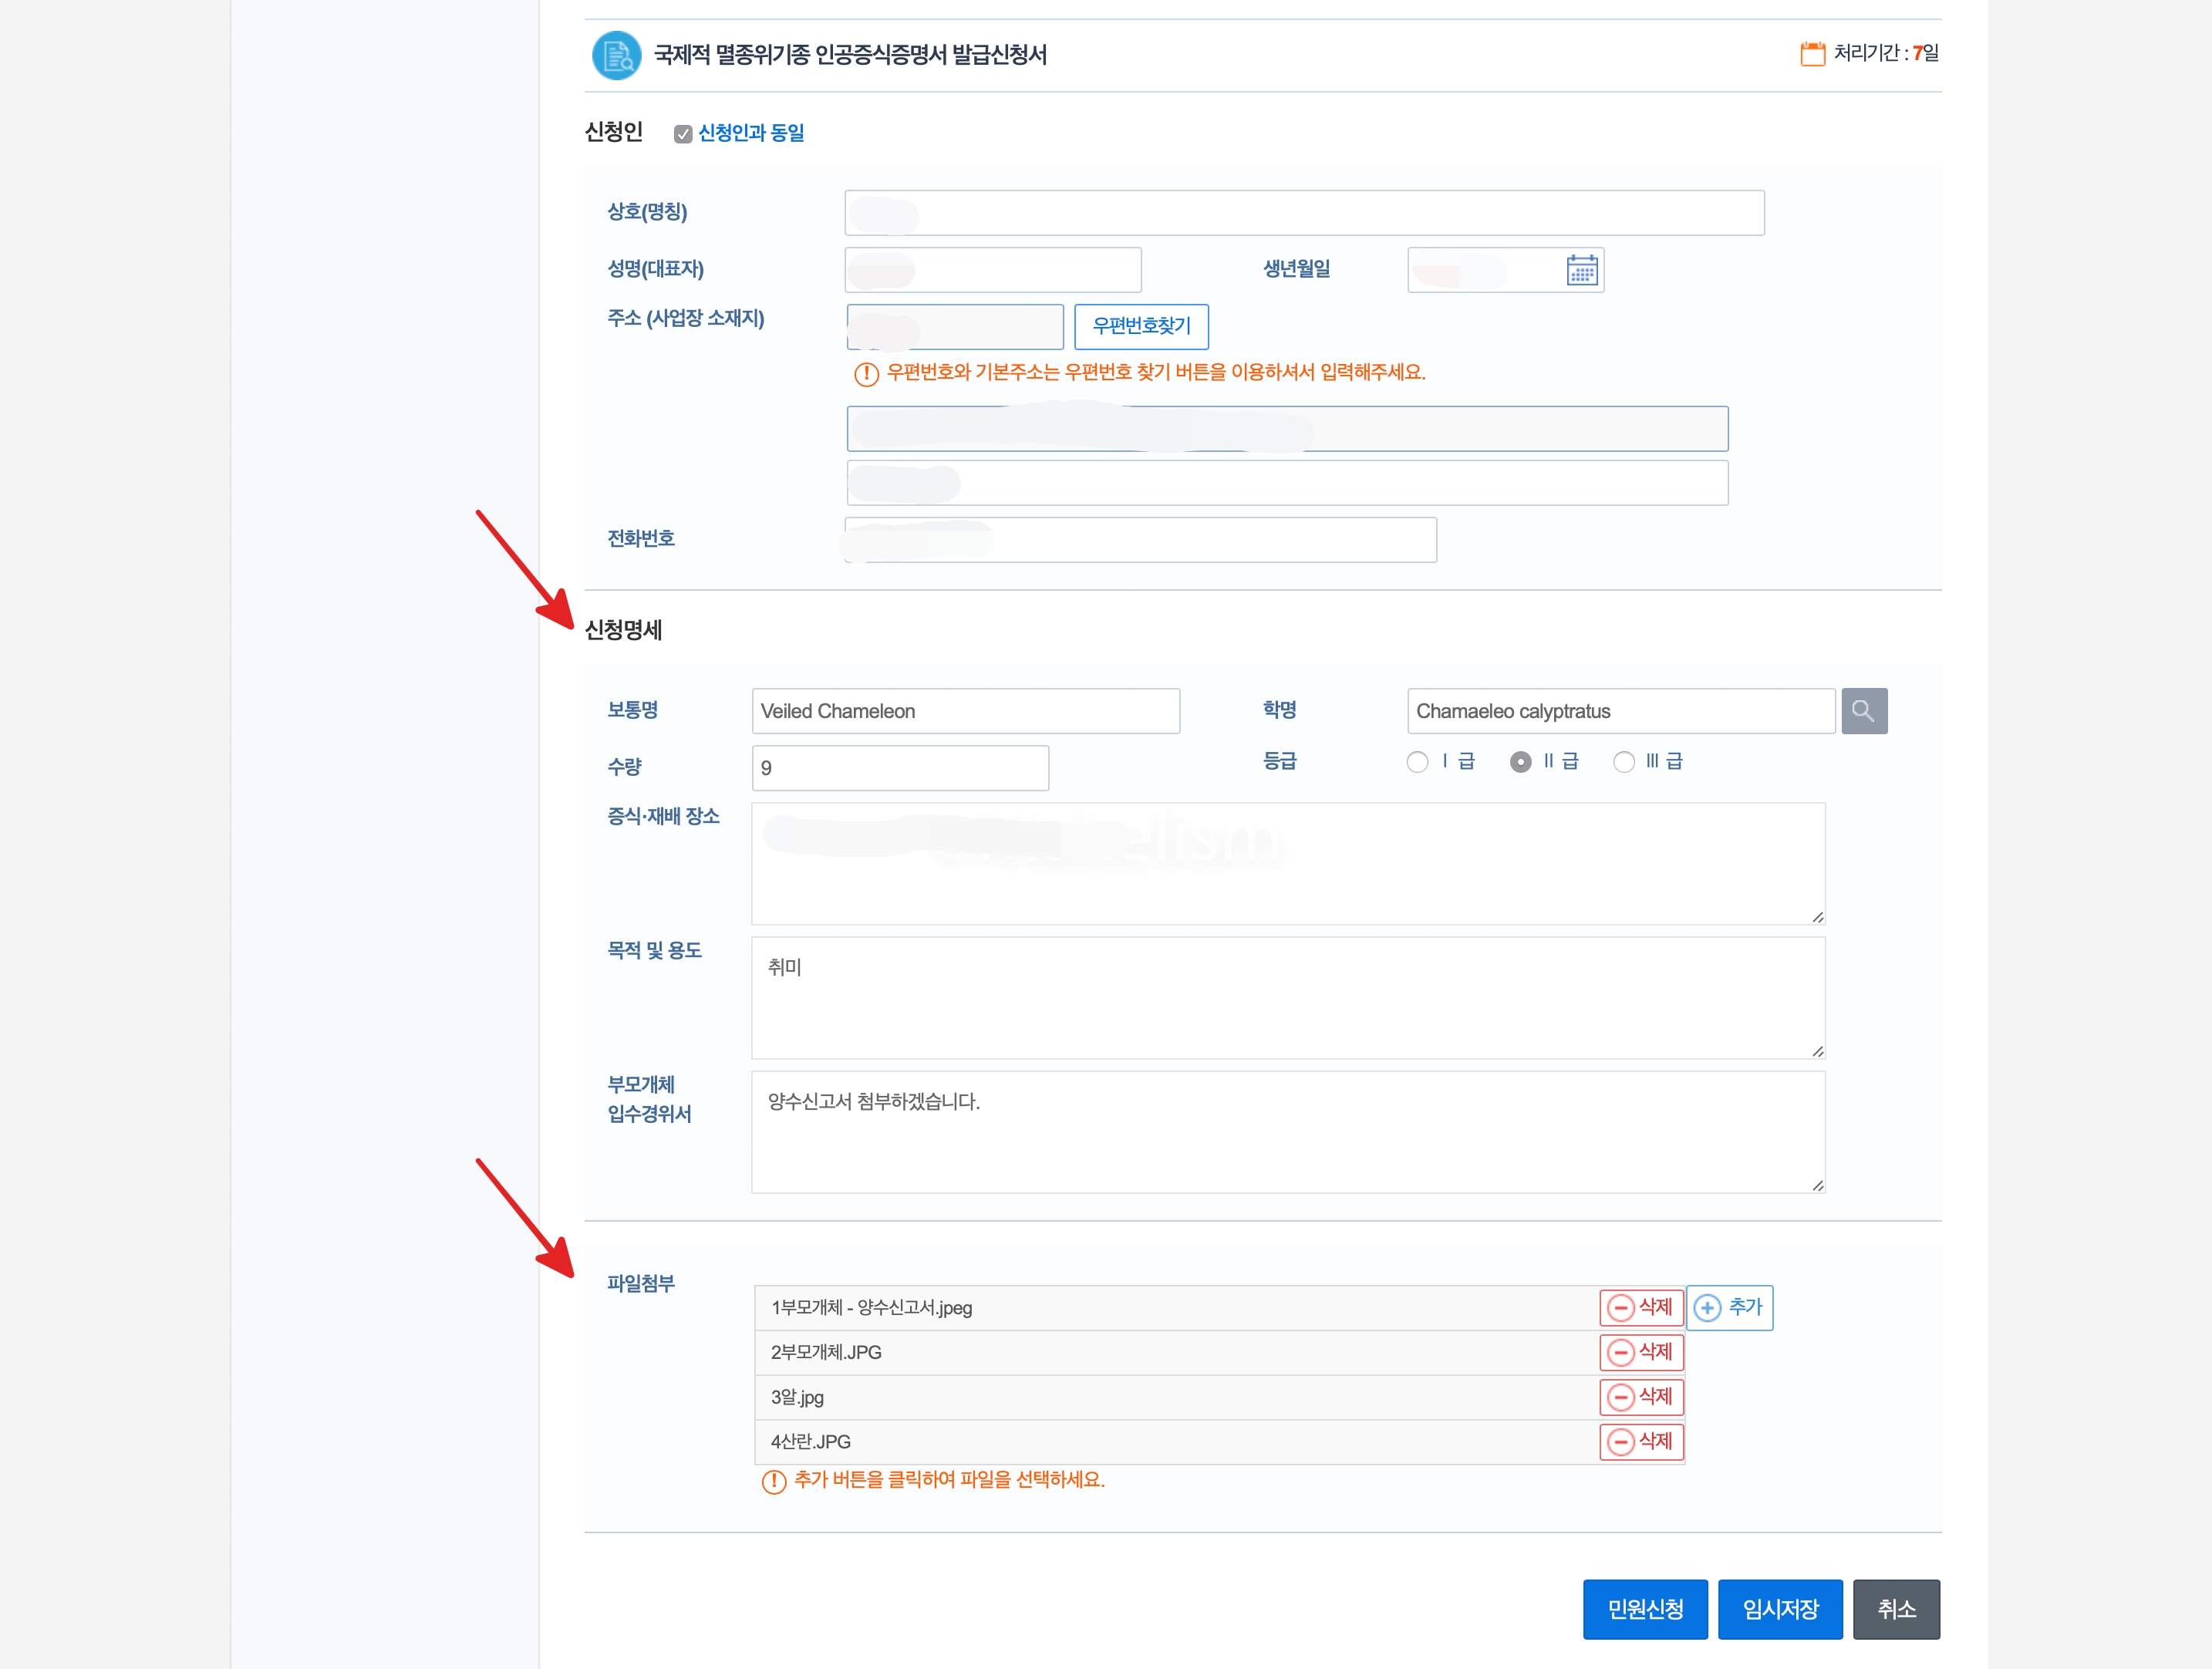This screenshot has width=2212, height=1669.
Task: Toggle the 신청인과 동일 checkbox
Action: [683, 134]
